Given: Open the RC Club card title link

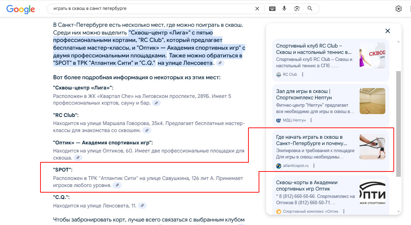Looking at the screenshot, I should [314, 49].
